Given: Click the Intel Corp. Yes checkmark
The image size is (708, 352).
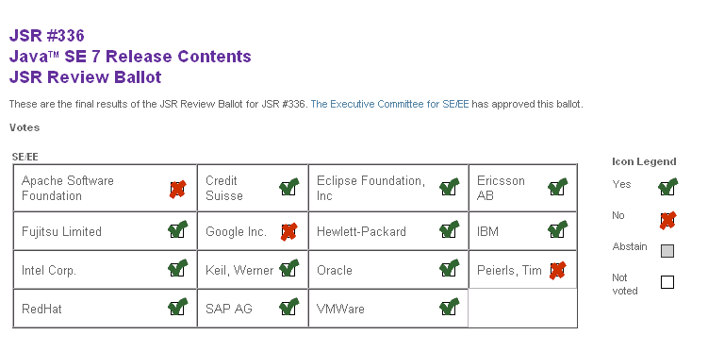Looking at the screenshot, I should (x=178, y=268).
